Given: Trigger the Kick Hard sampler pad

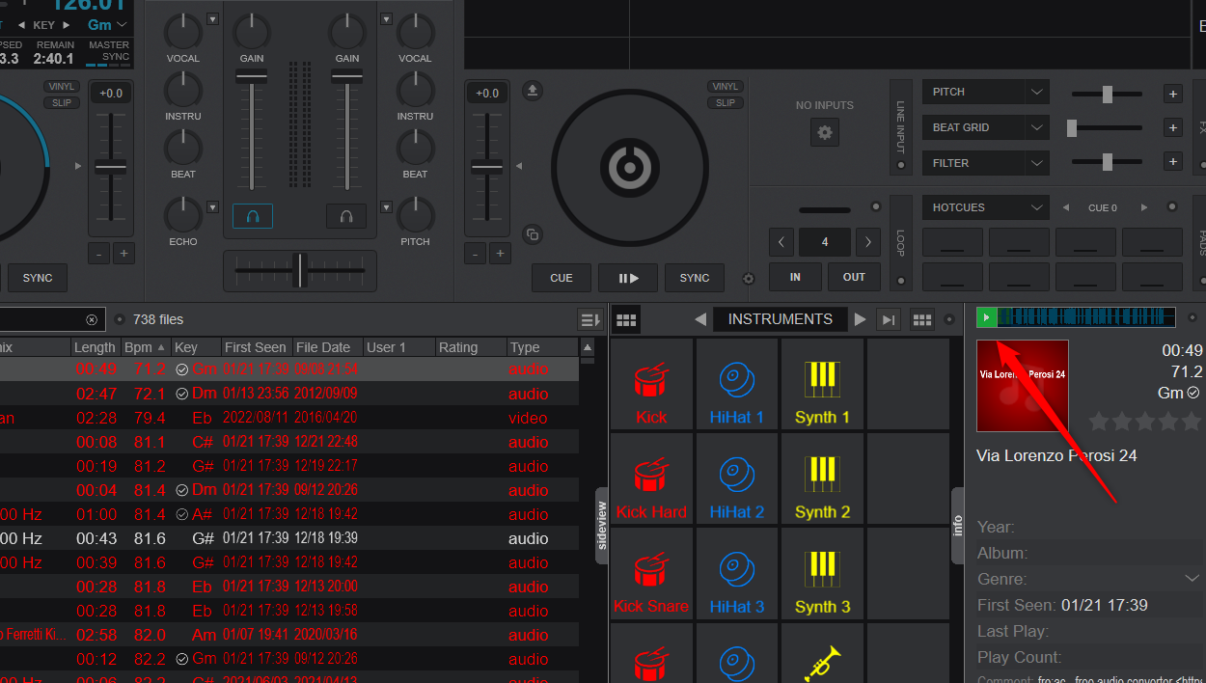Looking at the screenshot, I should click(651, 478).
